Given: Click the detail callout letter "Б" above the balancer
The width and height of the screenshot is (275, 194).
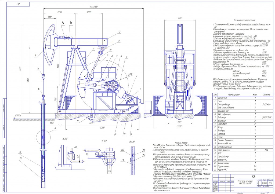Looking at the screenshot, I should click(71, 23).
